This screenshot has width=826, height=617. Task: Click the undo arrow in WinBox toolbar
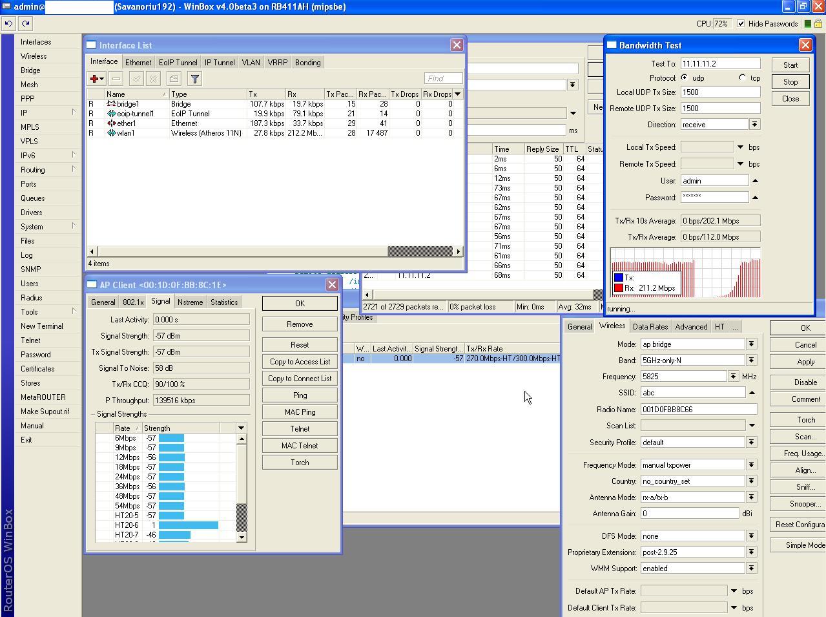[x=8, y=23]
